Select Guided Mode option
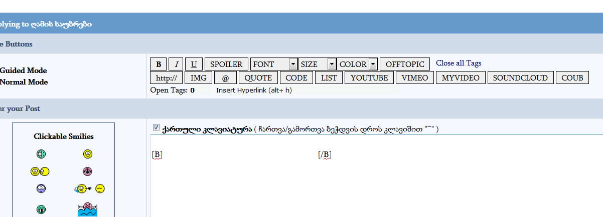This screenshot has height=217, width=603. pos(24,70)
